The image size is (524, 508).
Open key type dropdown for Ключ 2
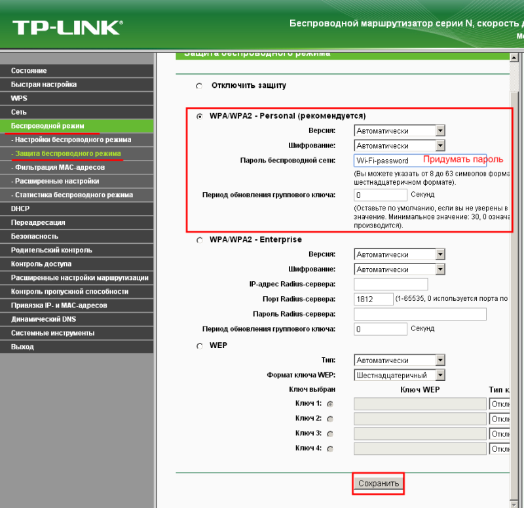[x=499, y=419]
